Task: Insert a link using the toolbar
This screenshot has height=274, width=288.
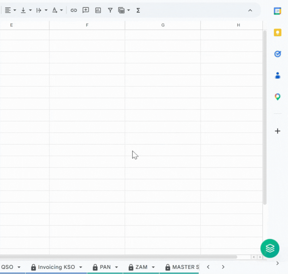Action: (x=74, y=10)
